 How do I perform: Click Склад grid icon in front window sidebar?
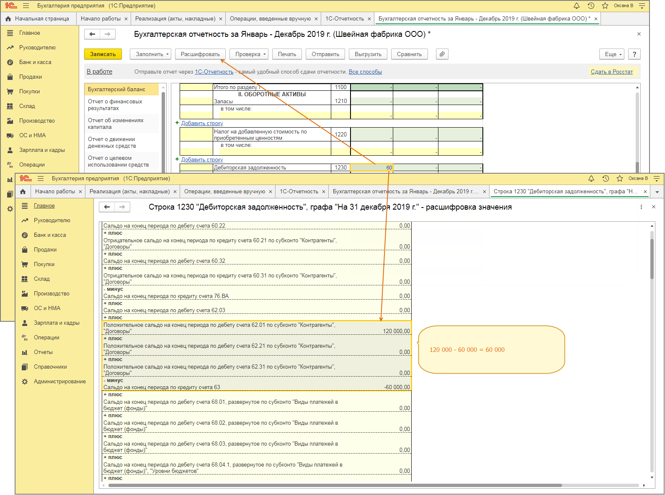[x=25, y=279]
